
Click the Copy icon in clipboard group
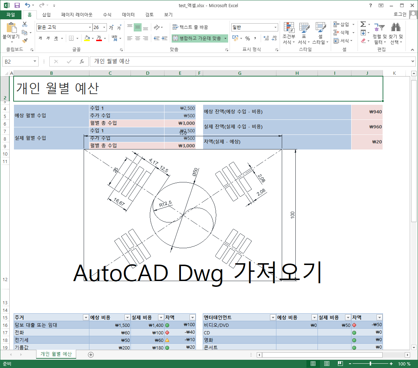point(25,33)
